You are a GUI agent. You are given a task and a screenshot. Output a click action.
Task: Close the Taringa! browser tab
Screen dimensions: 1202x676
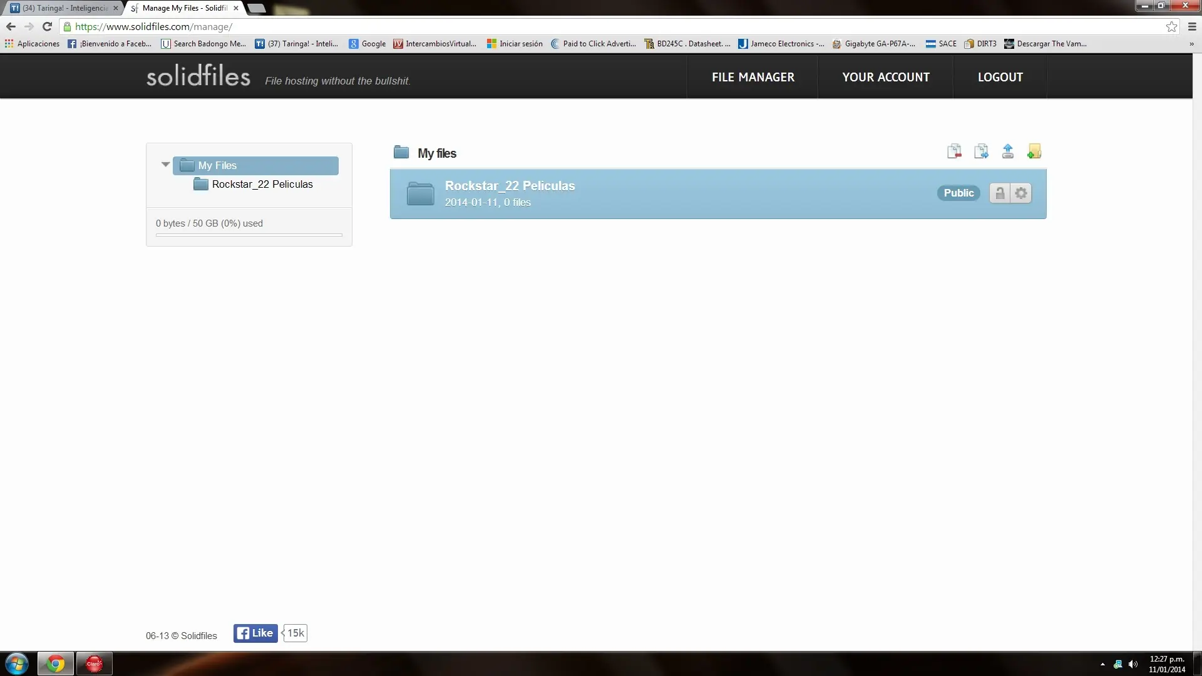click(115, 8)
